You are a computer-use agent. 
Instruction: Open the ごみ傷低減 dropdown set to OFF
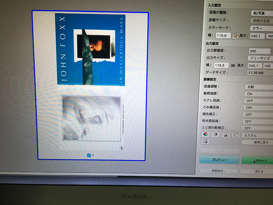(258, 108)
